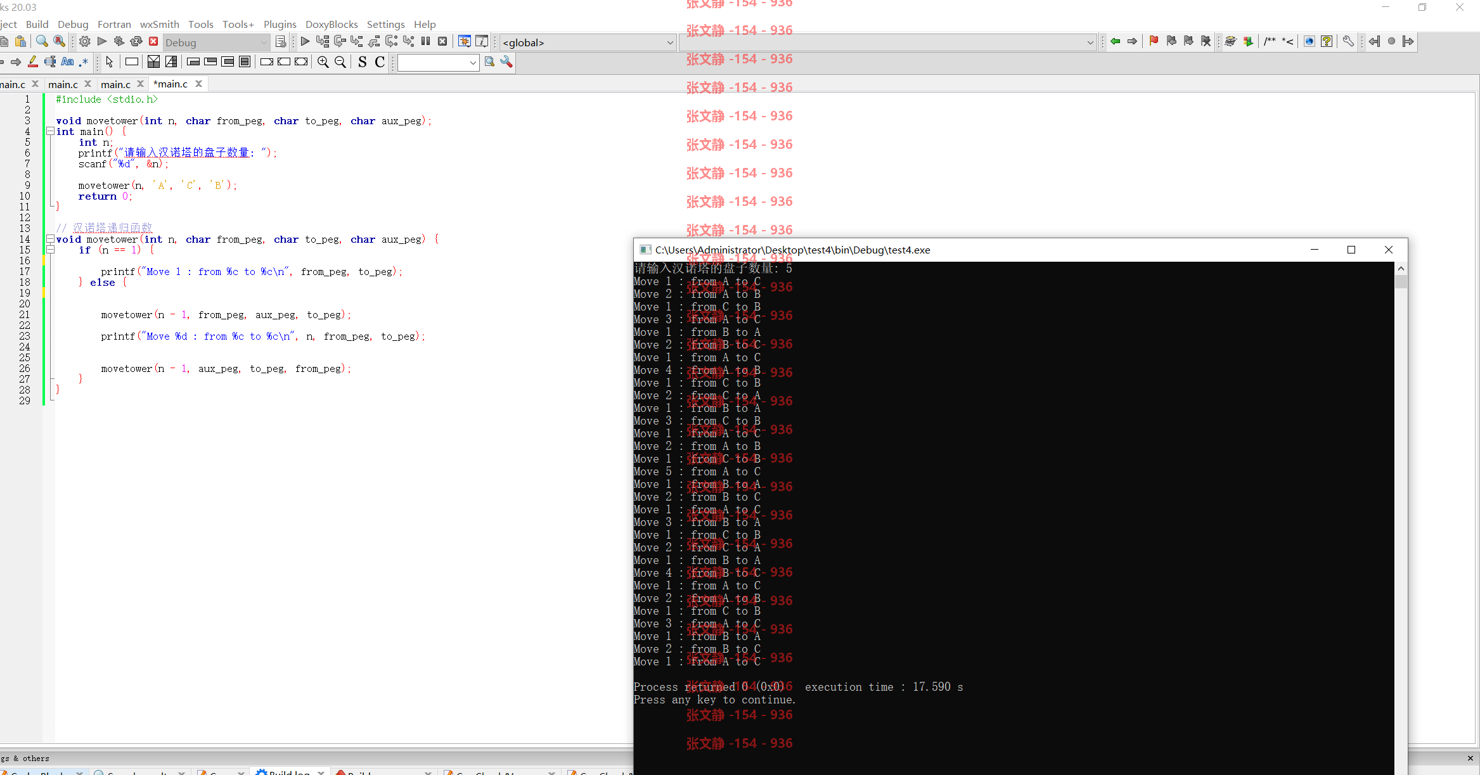Toggle match case Aa option

(x=67, y=61)
